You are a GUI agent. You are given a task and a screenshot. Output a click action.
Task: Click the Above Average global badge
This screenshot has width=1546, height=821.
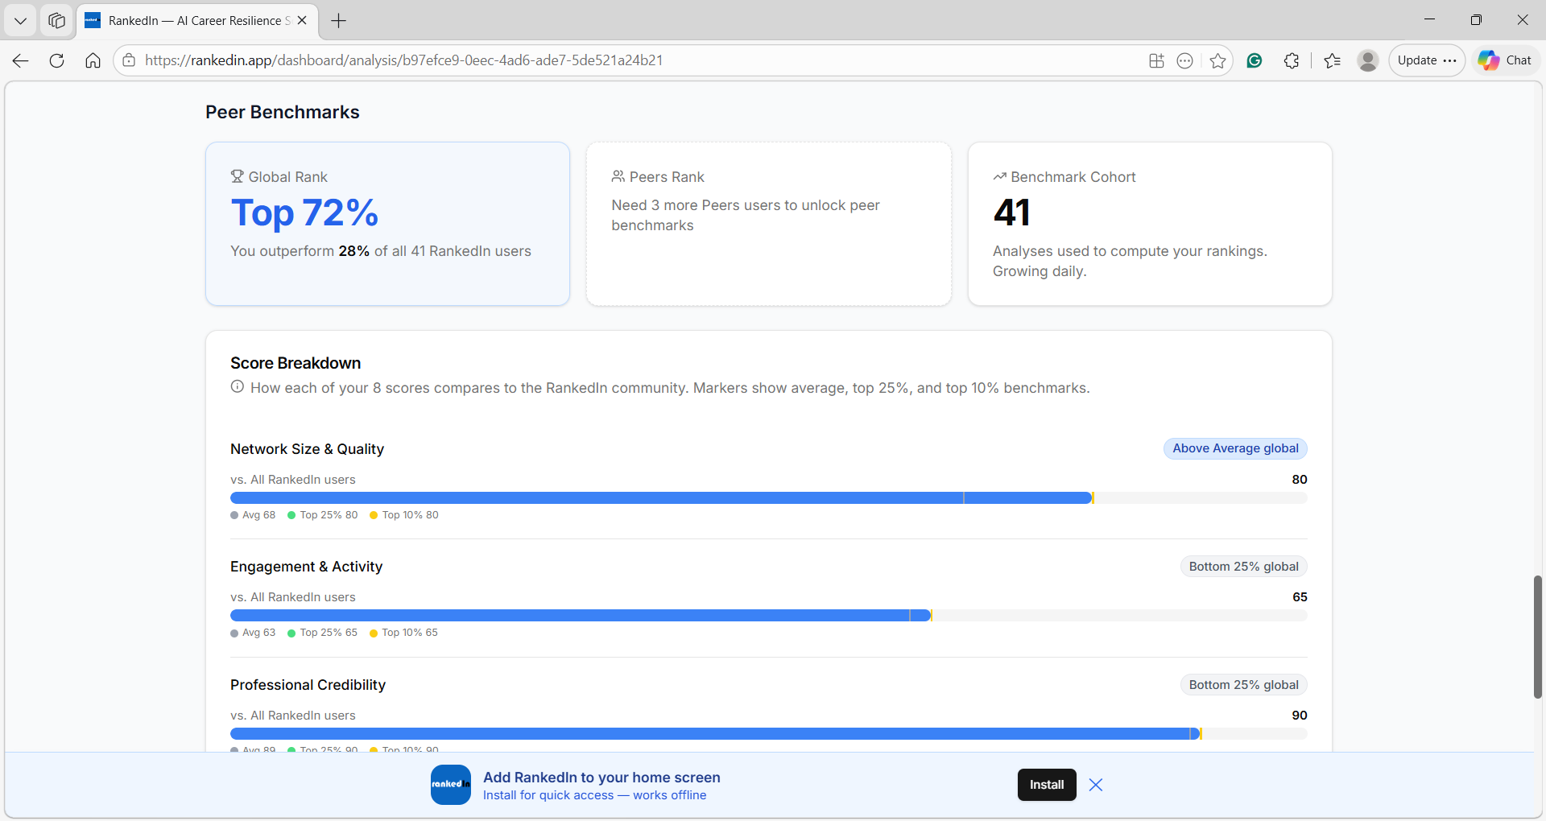coord(1235,448)
